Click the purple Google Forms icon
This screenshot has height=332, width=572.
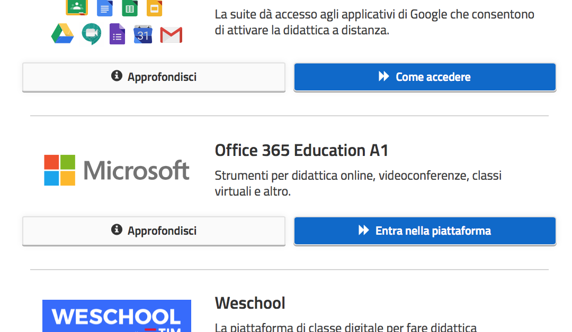tap(117, 34)
